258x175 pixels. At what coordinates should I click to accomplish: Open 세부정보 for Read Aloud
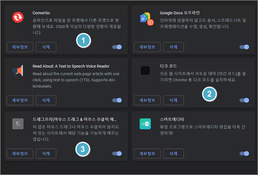point(20,100)
